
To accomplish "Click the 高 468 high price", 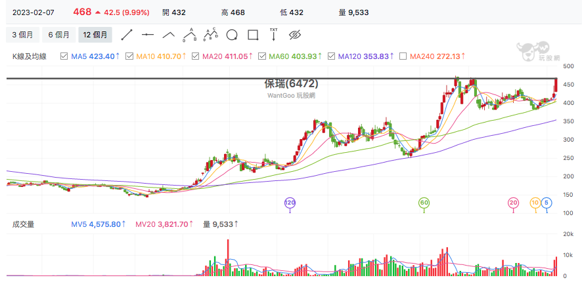I will (233, 12).
